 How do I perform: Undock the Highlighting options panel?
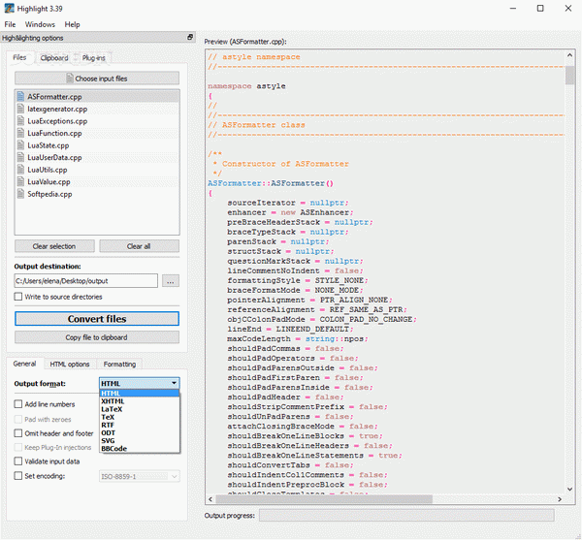click(190, 37)
